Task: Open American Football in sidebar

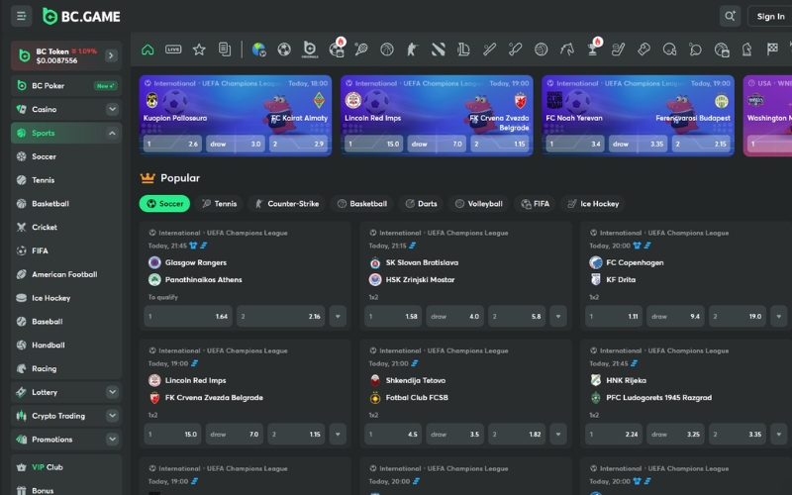Action: (x=66, y=274)
